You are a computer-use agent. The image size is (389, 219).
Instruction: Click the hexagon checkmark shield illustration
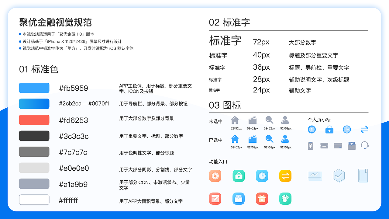tap(339, 176)
